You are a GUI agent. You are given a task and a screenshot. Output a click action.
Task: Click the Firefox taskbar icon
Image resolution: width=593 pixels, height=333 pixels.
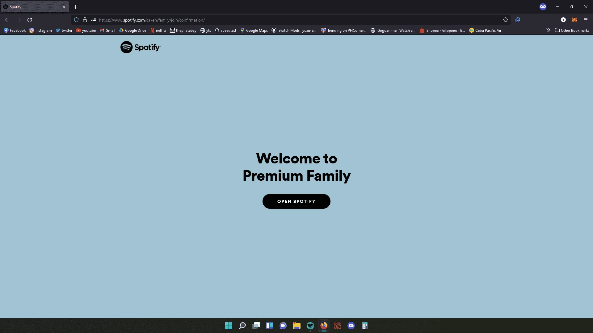324,326
